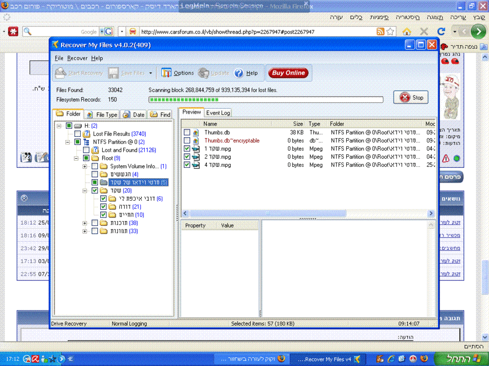Screen dimensions: 489x366
Task: Click the scan progress bar
Action: click(x=266, y=100)
